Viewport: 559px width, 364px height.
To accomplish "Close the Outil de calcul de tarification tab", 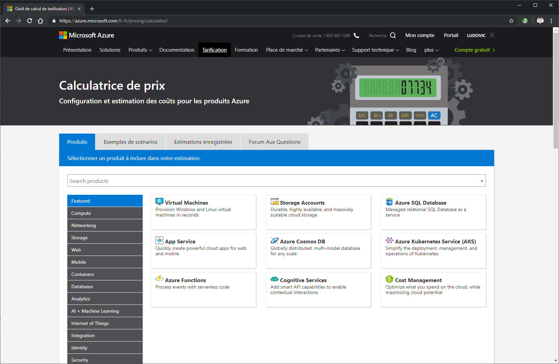I will (x=79, y=9).
